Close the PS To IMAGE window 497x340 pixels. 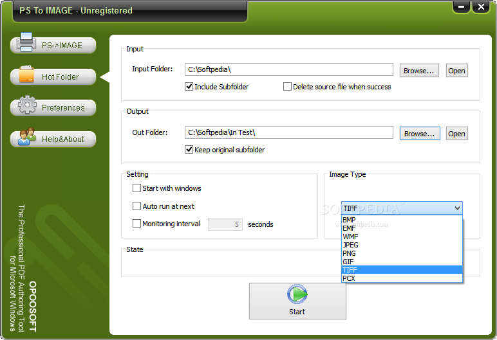tap(481, 7)
